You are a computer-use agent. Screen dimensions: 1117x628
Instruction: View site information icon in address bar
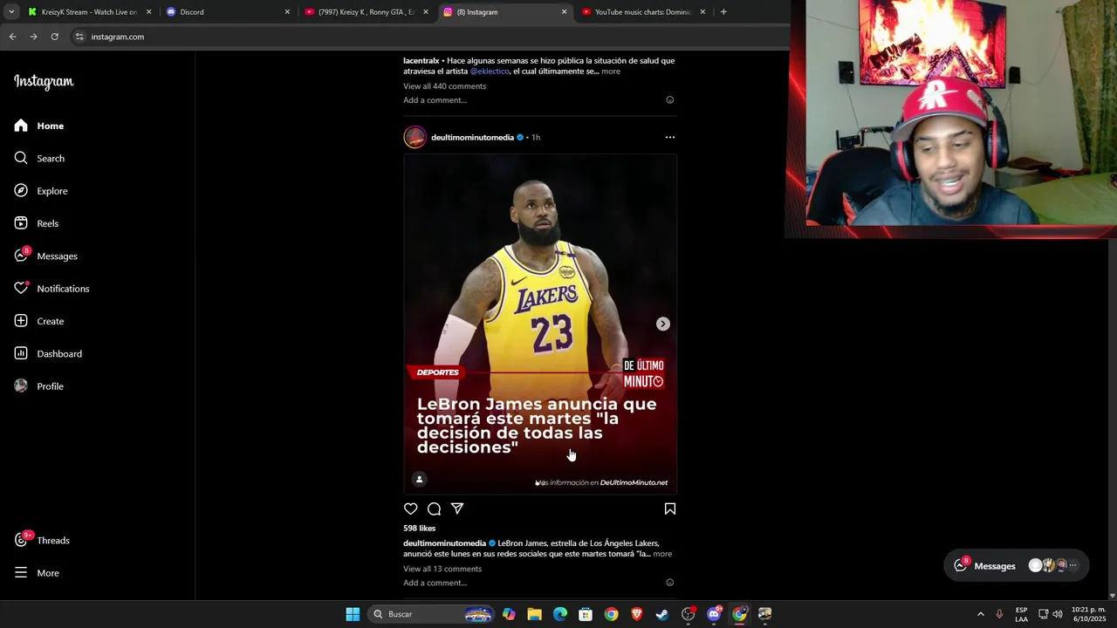click(x=79, y=37)
